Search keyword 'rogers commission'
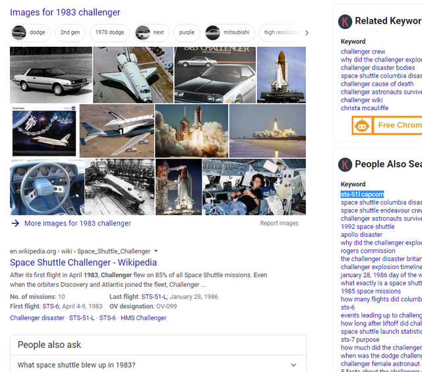The width and height of the screenshot is (422, 372). coord(368,251)
